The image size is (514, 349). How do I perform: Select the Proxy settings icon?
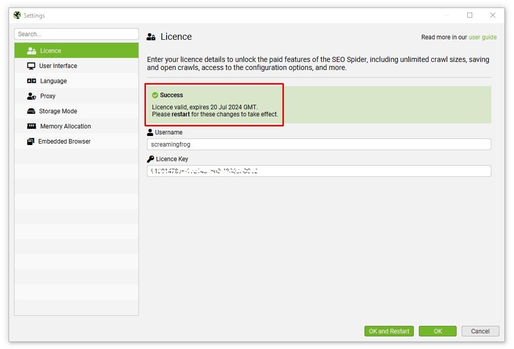click(31, 96)
